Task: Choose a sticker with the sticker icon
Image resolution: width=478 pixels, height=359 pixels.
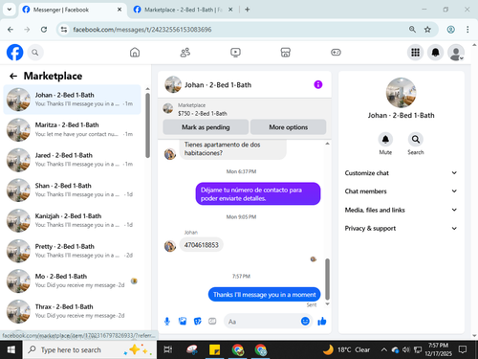Action: click(x=198, y=321)
